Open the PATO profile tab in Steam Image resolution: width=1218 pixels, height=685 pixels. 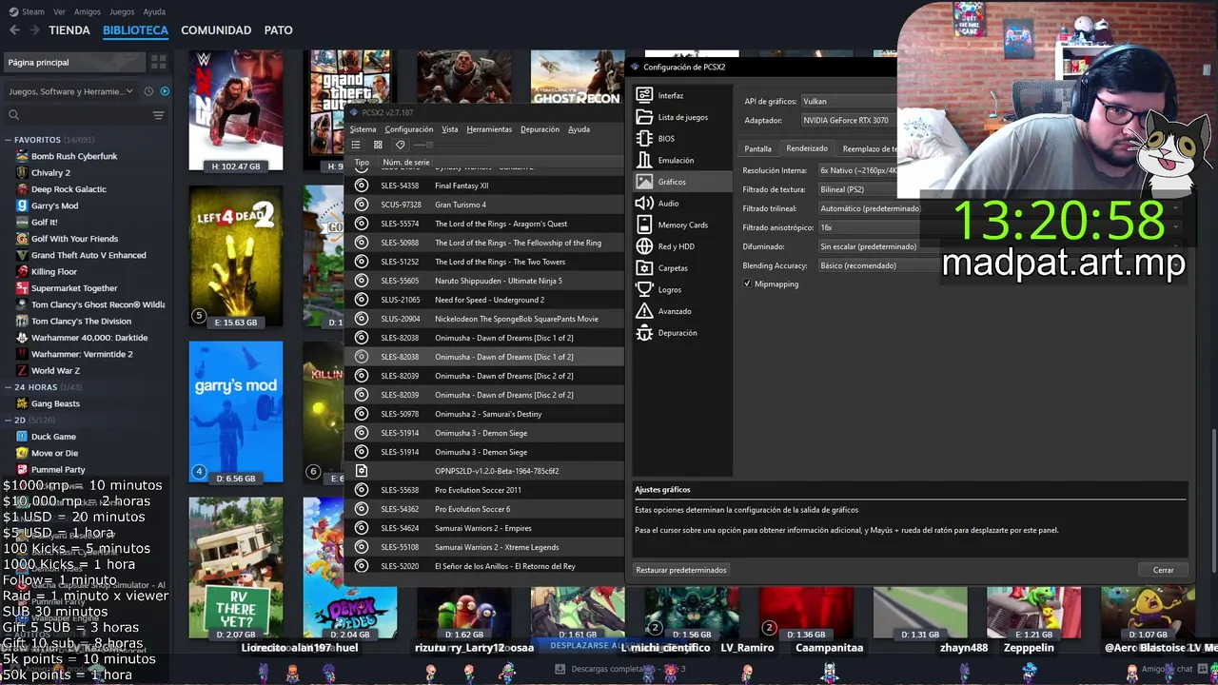[278, 30]
